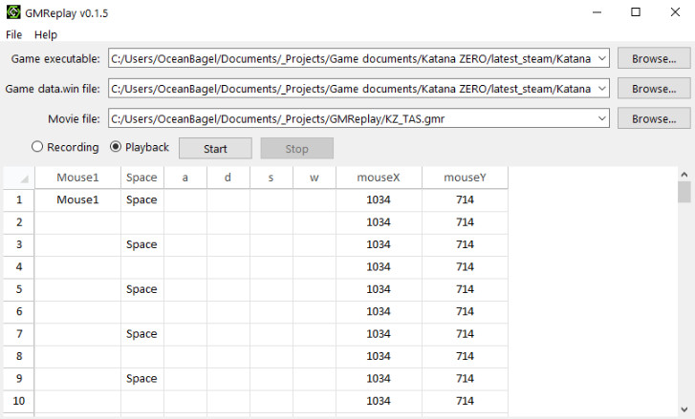The image size is (695, 419).
Task: Select row header 1
Action: coord(19,200)
